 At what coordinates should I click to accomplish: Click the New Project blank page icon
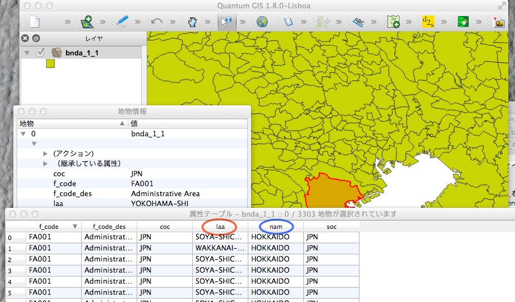tap(35, 22)
